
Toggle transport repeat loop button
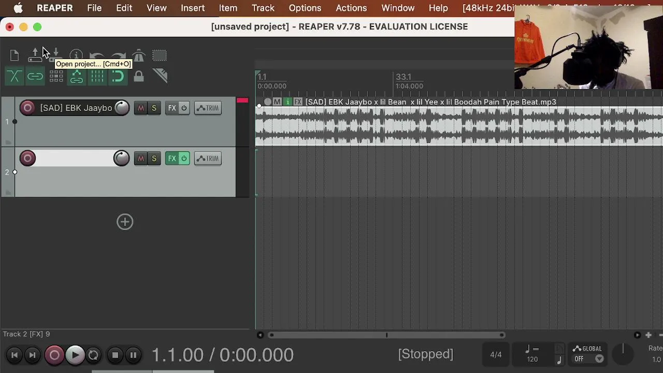(x=93, y=355)
